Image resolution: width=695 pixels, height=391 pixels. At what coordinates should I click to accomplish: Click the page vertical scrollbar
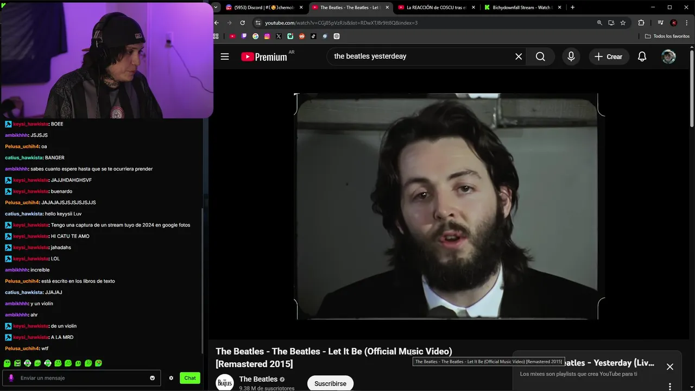691,90
